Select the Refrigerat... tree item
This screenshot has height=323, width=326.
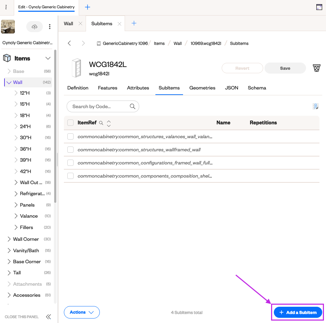click(32, 194)
